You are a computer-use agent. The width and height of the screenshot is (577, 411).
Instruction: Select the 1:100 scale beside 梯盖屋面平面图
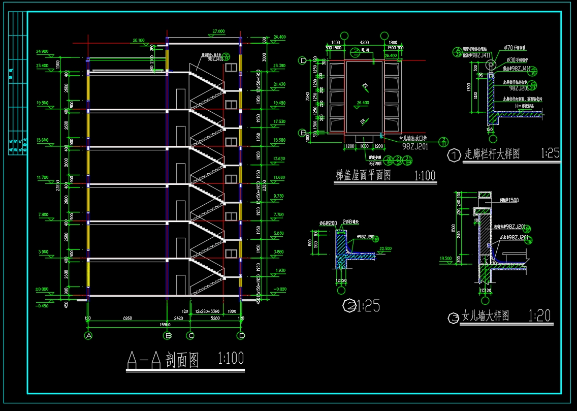(x=425, y=175)
